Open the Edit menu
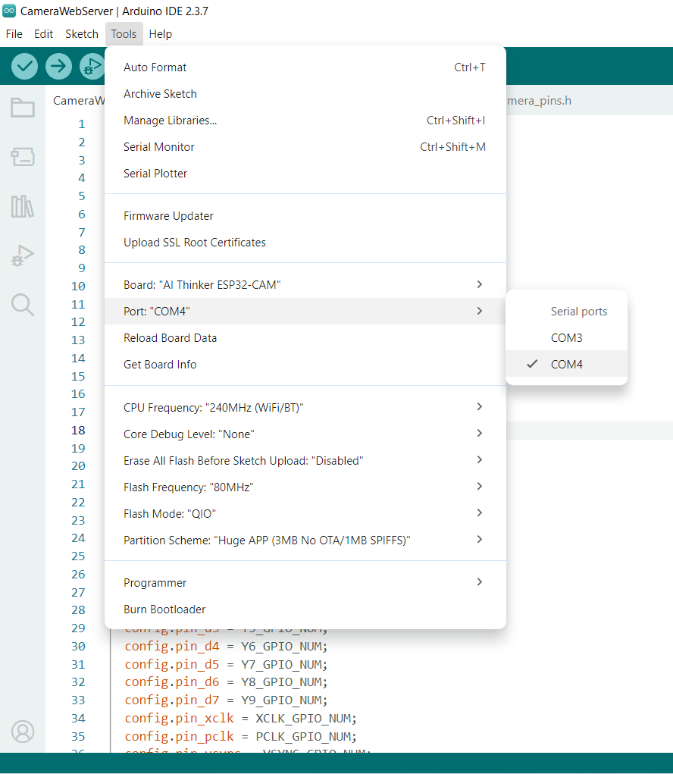Image resolution: width=673 pixels, height=774 pixels. click(x=43, y=34)
